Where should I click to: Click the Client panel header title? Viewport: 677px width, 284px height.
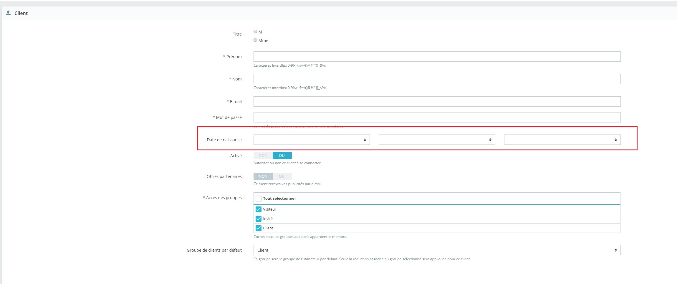(x=21, y=13)
